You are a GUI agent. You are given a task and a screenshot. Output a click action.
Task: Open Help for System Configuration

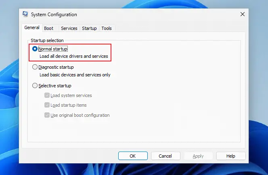(x=231, y=156)
